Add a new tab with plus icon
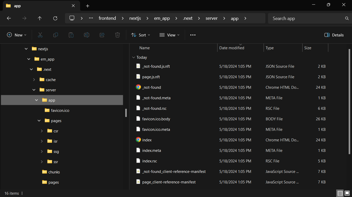352x197 pixels. coord(88,6)
